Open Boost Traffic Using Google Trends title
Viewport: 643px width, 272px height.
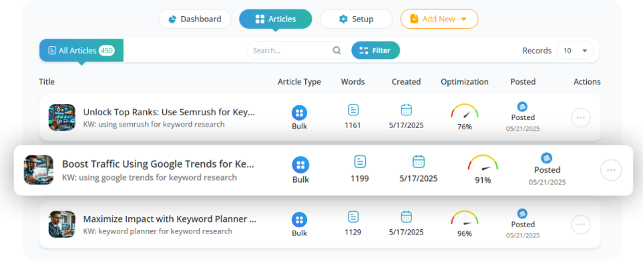[158, 164]
